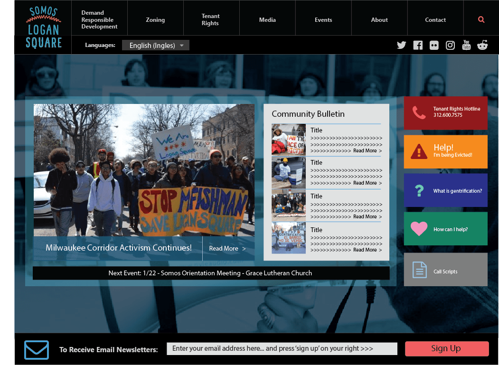Focus the newsletter email address field
Viewport: 499px width, 365px height.
[282, 348]
